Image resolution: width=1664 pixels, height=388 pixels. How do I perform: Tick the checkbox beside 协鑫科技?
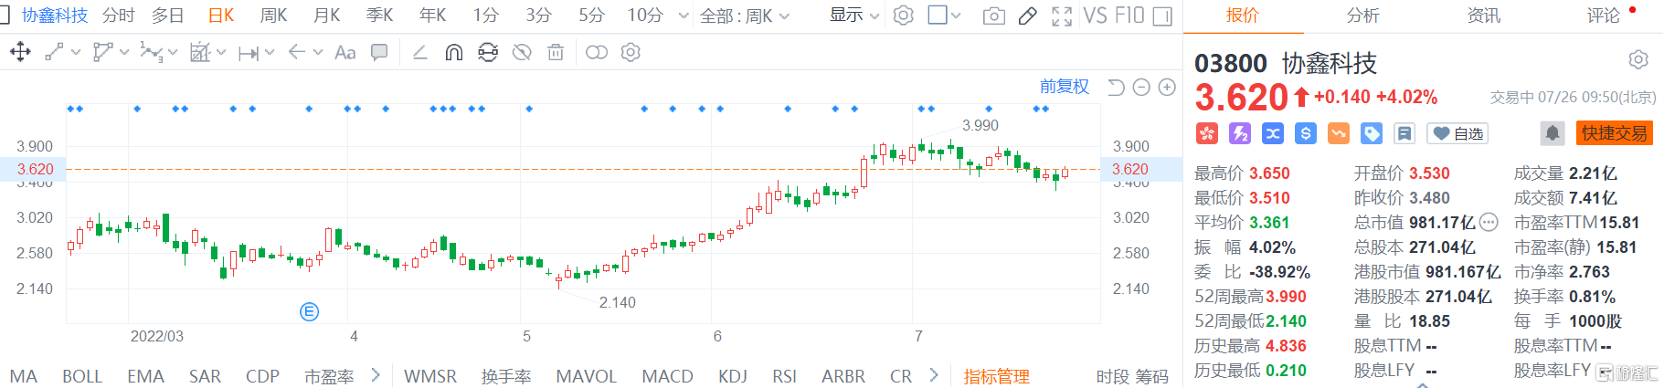coord(5,16)
